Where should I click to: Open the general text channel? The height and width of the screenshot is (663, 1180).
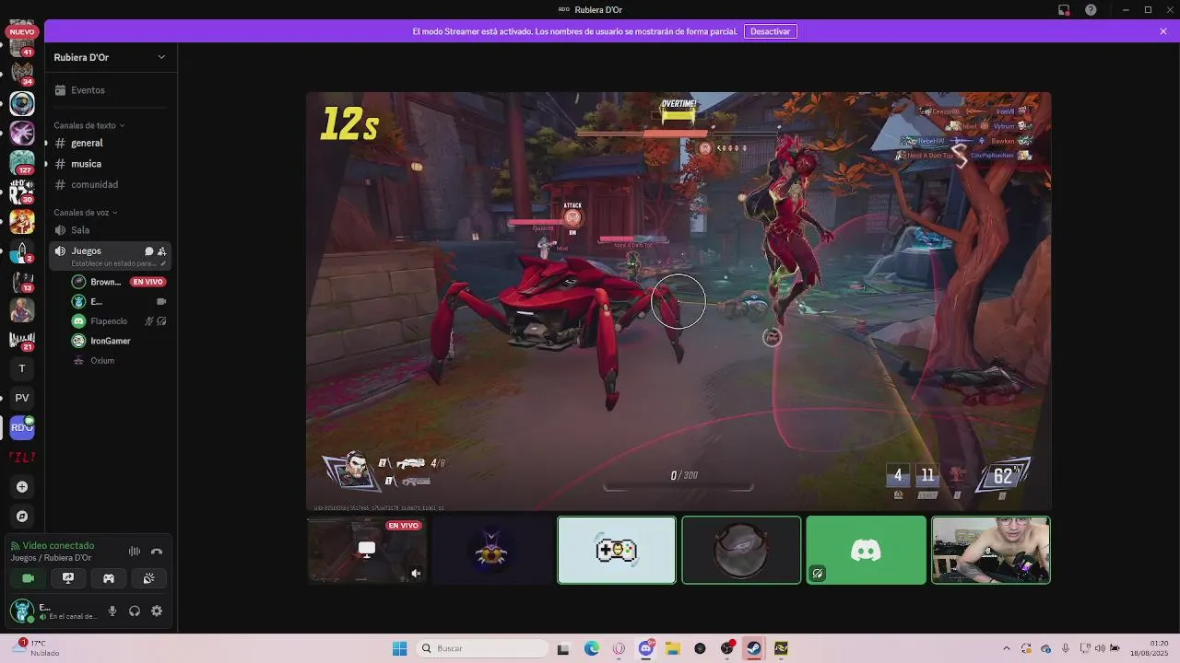click(x=111, y=143)
